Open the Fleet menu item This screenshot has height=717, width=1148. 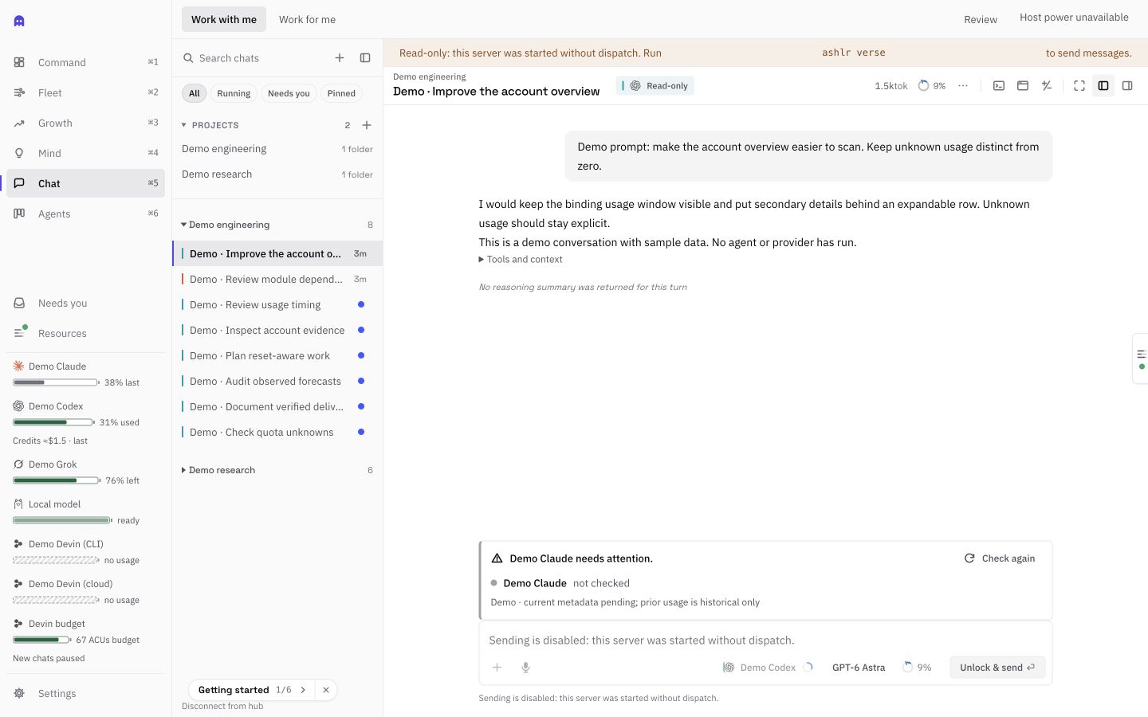click(x=86, y=92)
